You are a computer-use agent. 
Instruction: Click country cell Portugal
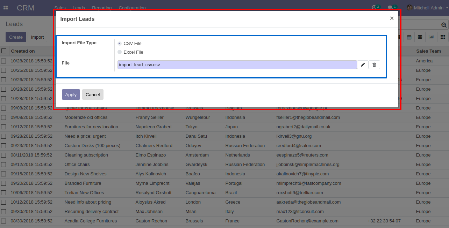(234, 183)
